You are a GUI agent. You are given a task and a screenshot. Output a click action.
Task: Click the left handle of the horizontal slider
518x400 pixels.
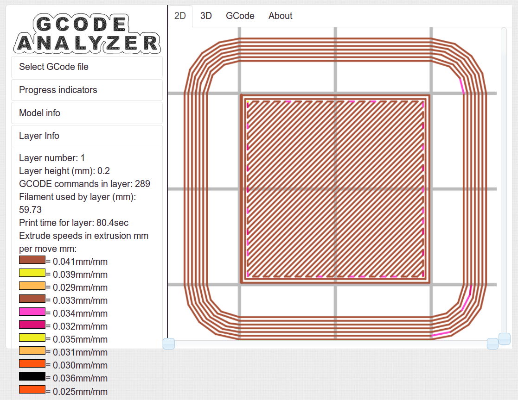(169, 344)
